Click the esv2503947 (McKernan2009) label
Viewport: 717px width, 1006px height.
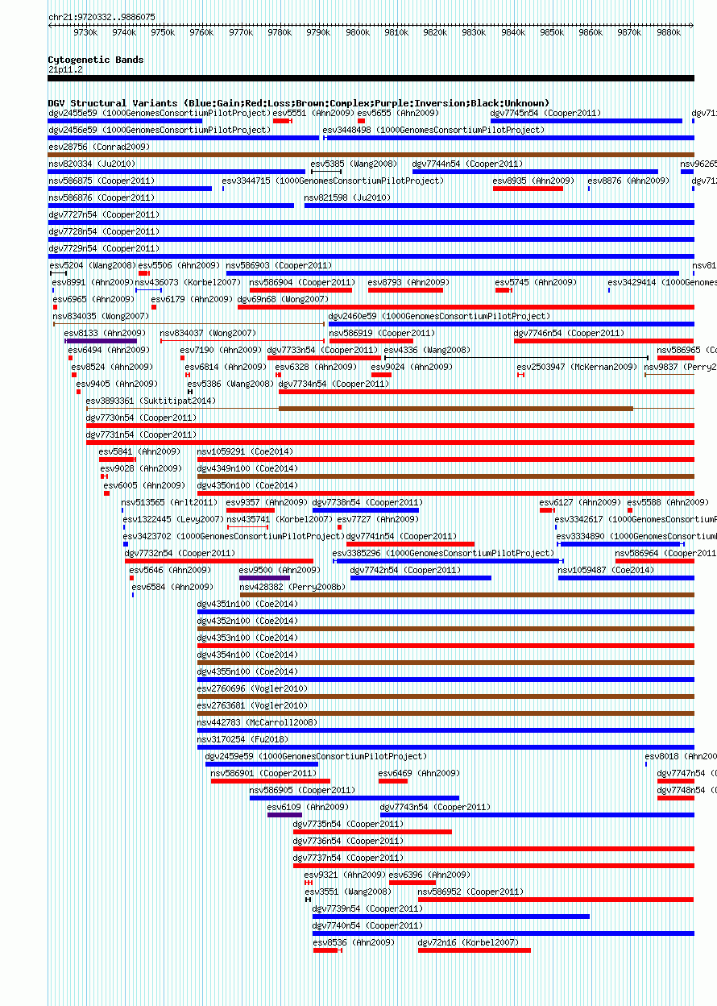[x=578, y=367]
